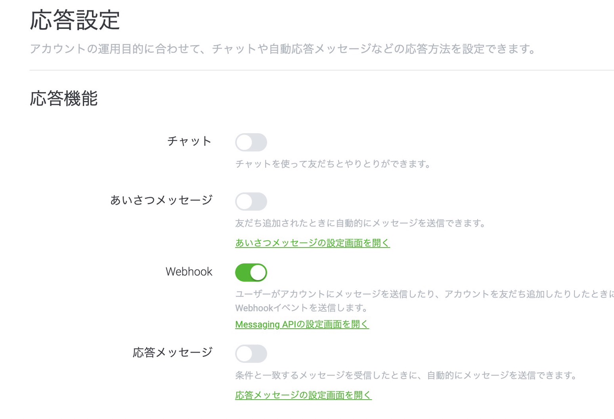Click the text Webhookイベントを送信します
This screenshot has width=614, height=419.
(x=302, y=308)
